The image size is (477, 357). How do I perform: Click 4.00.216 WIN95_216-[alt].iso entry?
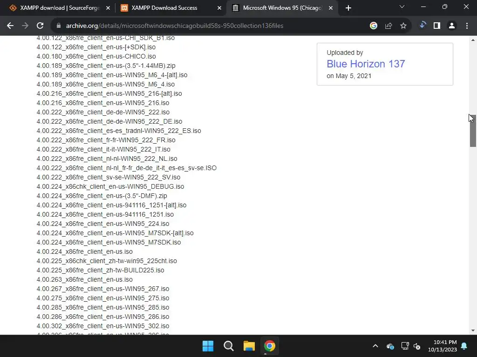click(x=109, y=93)
